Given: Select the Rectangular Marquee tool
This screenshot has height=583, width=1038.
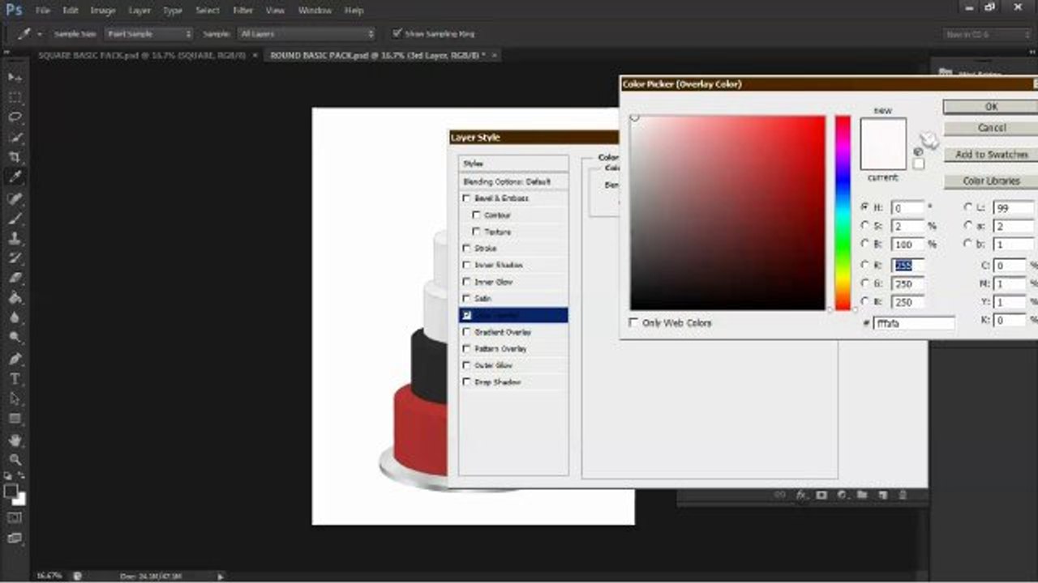Looking at the screenshot, I should pos(15,97).
